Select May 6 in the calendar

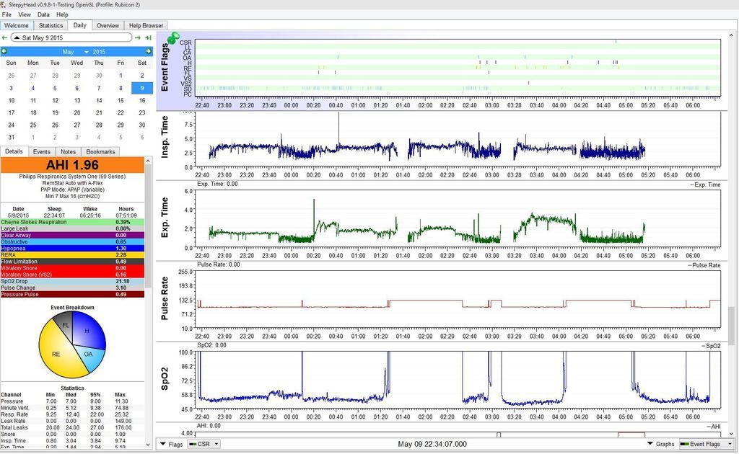click(x=76, y=88)
